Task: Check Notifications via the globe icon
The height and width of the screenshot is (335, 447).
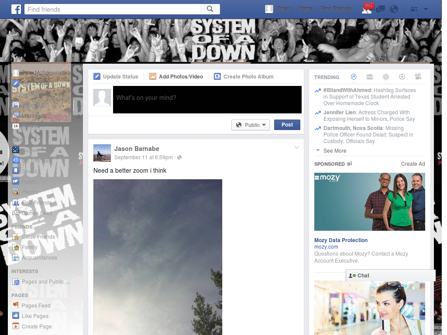Action: pos(394,9)
